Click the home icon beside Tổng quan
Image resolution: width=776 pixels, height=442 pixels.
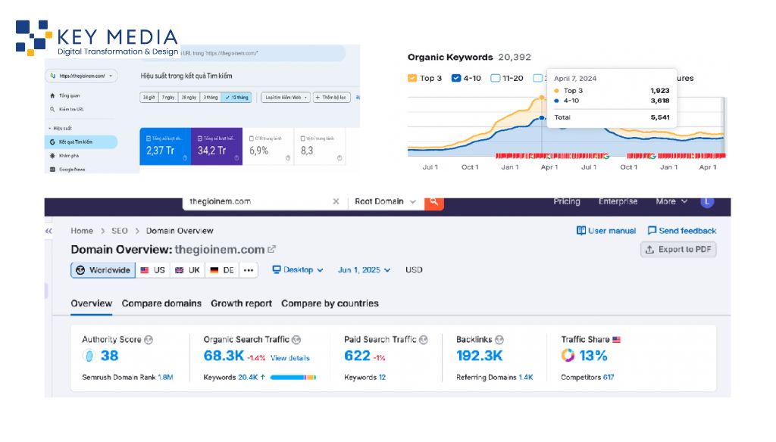coord(52,95)
